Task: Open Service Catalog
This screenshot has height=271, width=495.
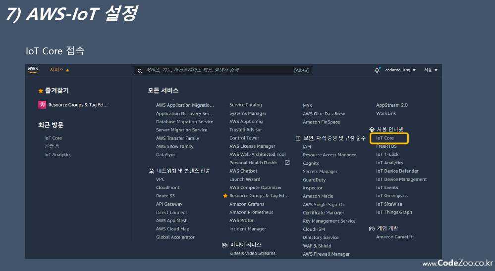Action: click(246, 105)
